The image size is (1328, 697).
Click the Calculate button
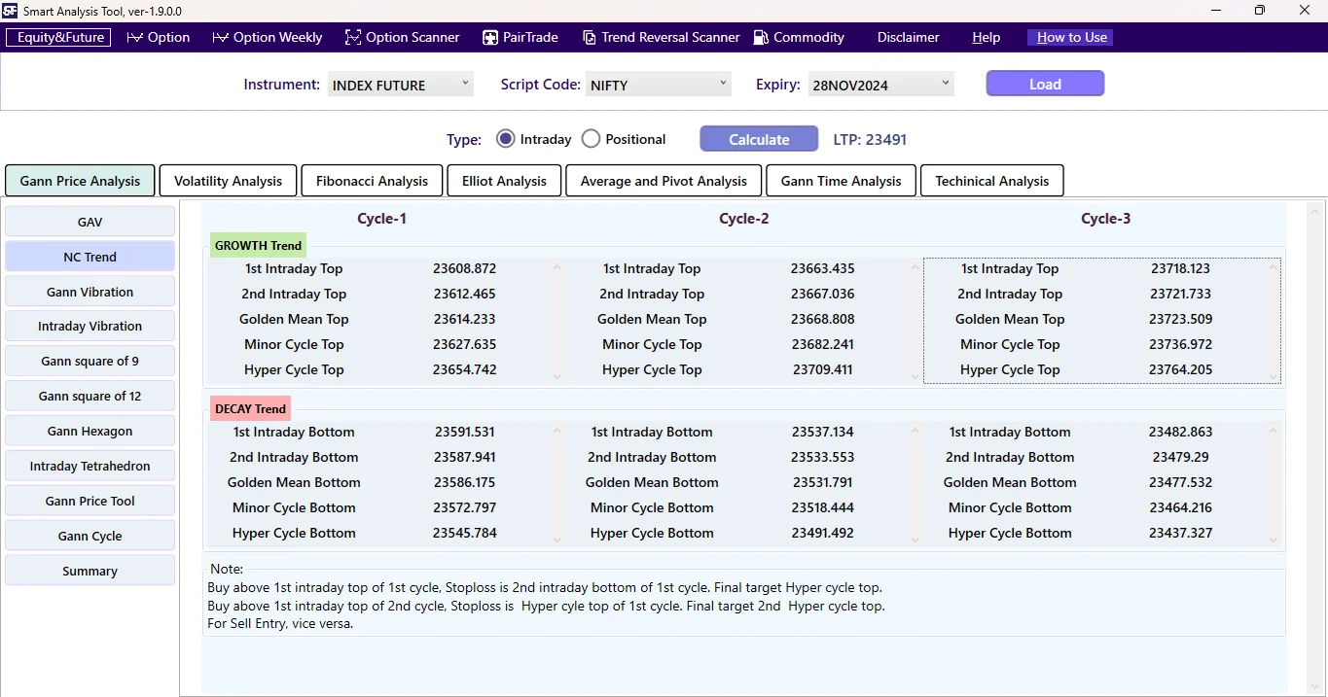tap(758, 138)
